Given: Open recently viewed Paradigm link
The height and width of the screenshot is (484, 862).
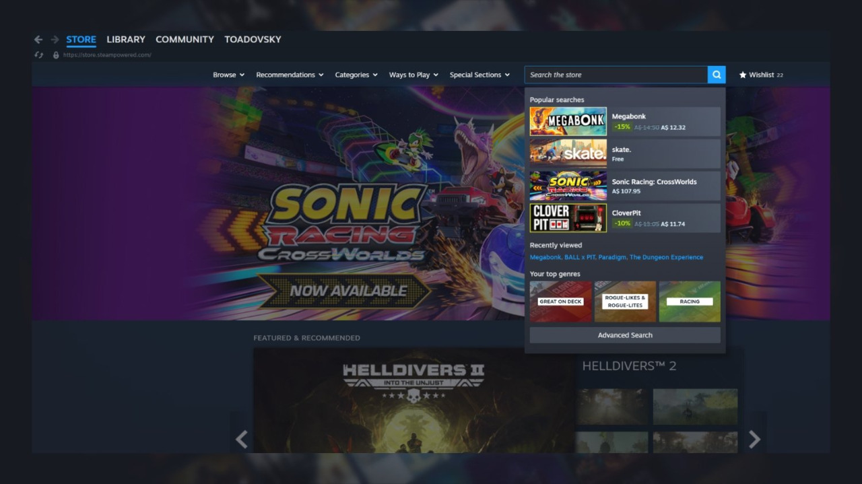Looking at the screenshot, I should pyautogui.click(x=612, y=257).
